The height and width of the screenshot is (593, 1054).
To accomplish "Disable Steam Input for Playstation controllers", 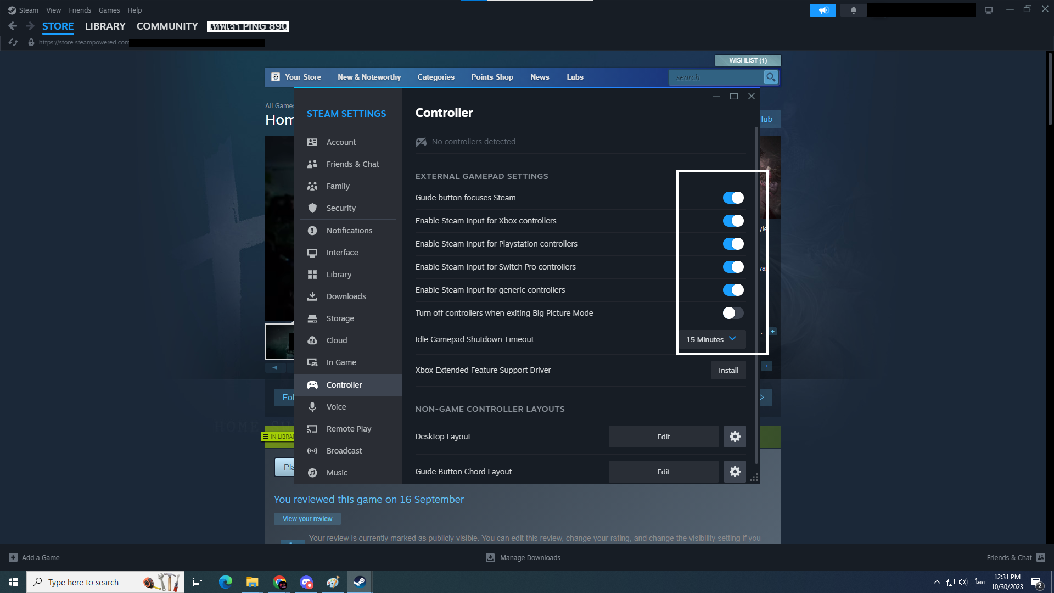I will pyautogui.click(x=733, y=244).
